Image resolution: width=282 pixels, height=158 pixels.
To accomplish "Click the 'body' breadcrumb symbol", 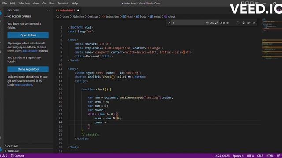I will point(141,17).
